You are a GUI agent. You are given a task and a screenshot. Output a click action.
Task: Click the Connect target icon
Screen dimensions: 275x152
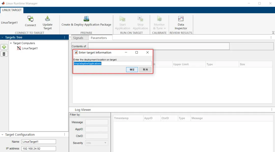pyautogui.click(x=30, y=19)
